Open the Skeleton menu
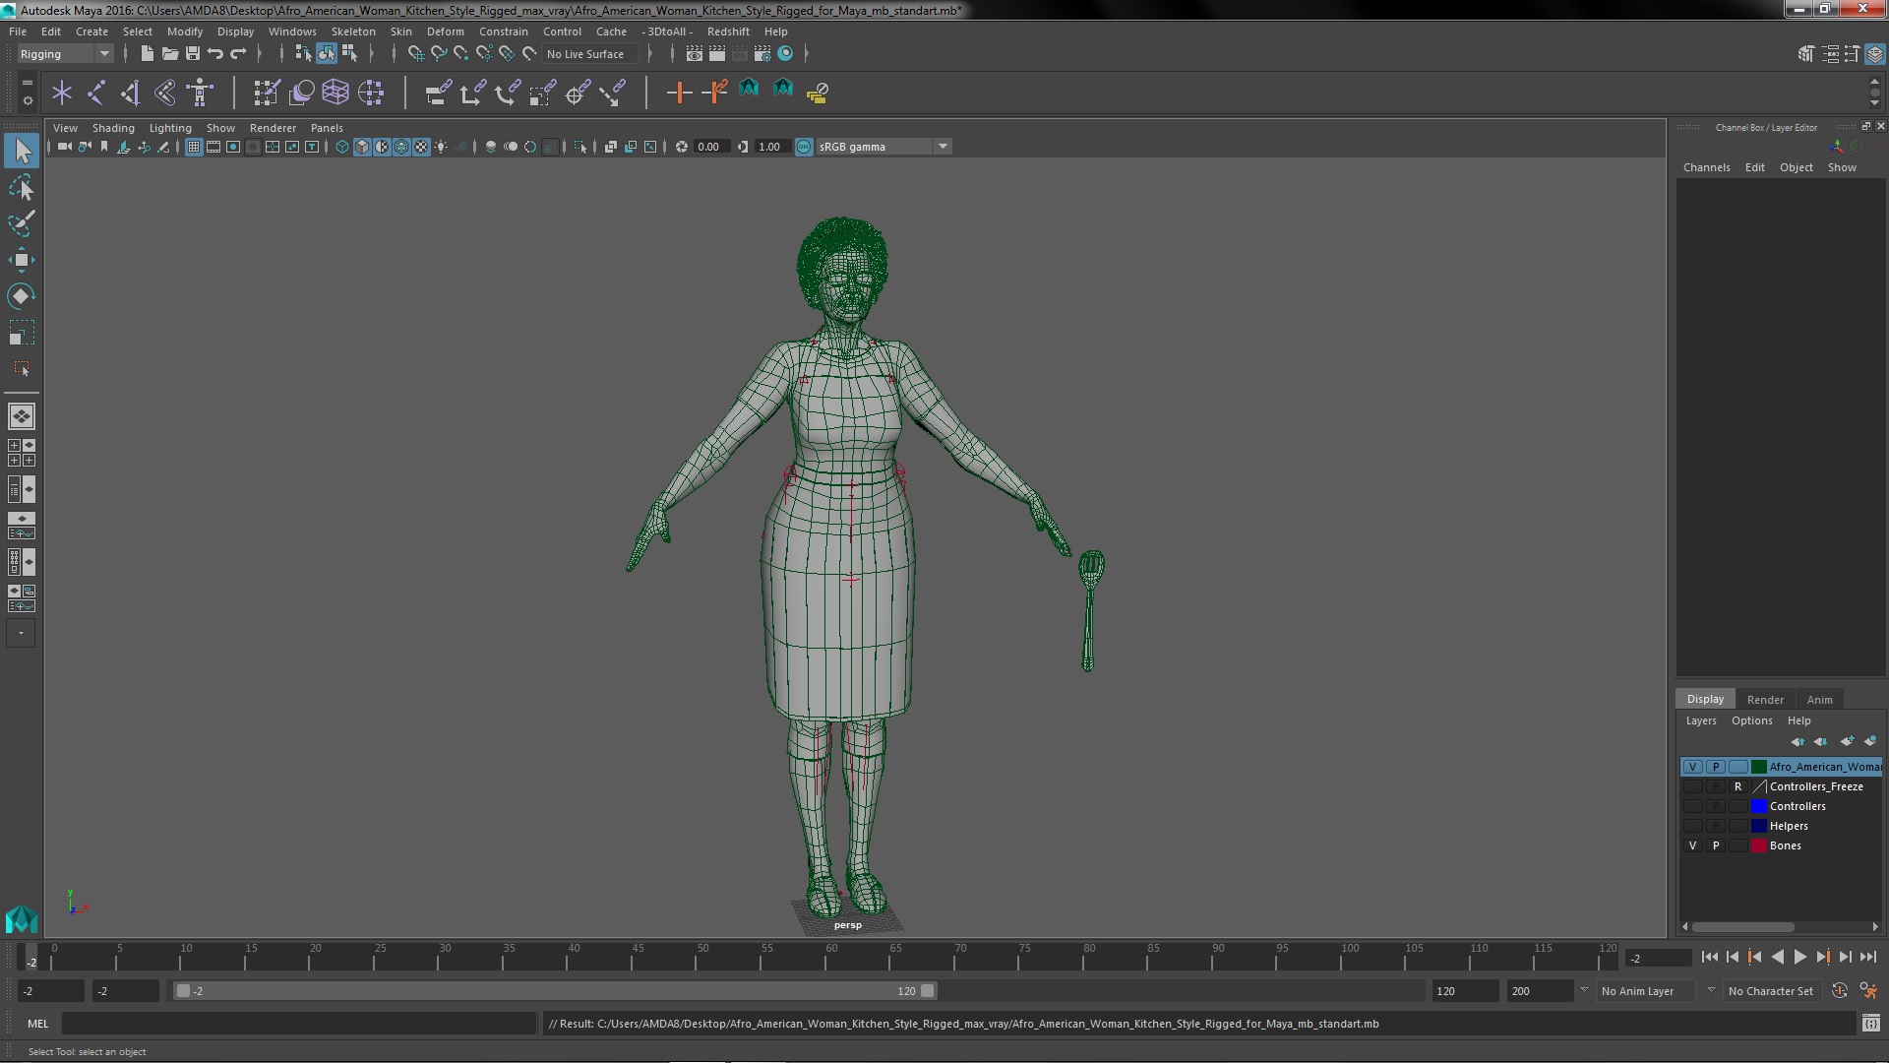The image size is (1889, 1063). [x=352, y=31]
